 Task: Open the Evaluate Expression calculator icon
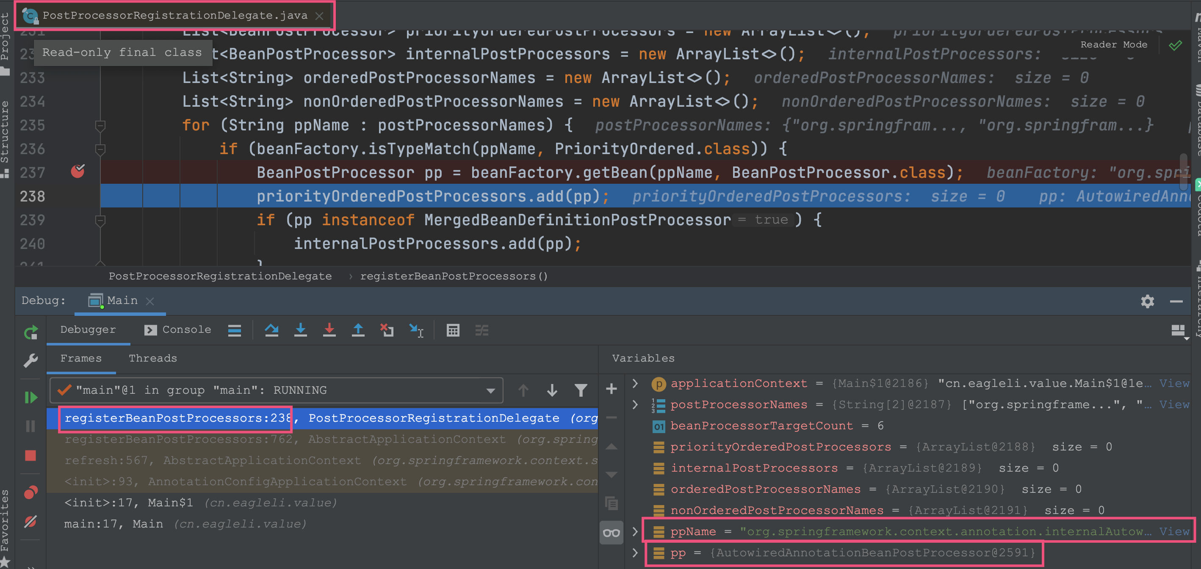pos(453,330)
